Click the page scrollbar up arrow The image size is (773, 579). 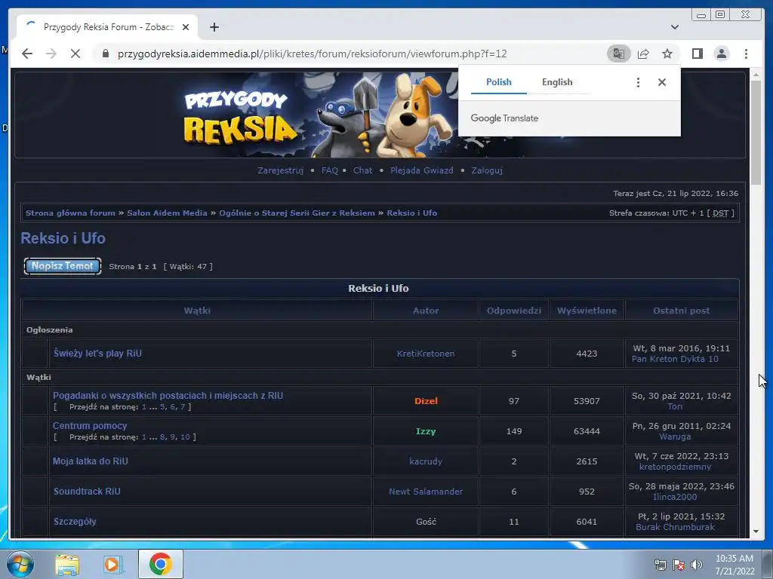coord(756,75)
